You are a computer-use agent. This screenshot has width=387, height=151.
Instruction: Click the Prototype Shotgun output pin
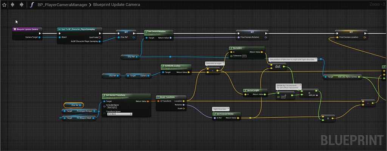tap(94, 111)
